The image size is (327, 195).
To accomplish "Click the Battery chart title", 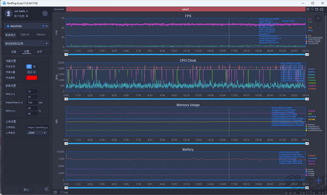I will (188, 149).
